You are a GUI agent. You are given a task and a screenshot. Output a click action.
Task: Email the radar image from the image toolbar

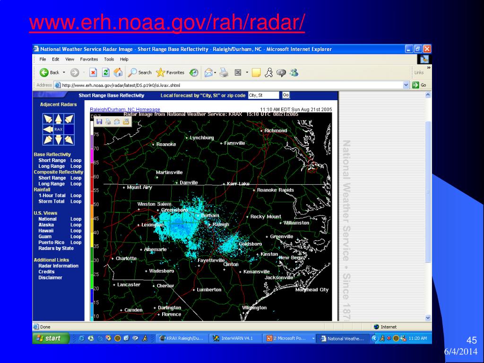click(x=117, y=121)
